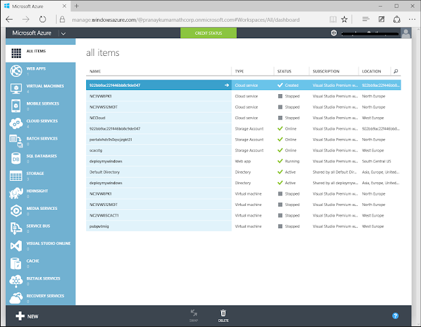Screen dimensions: 421x327
Task: Open the Mobile Services phone icon
Action: point(16,106)
